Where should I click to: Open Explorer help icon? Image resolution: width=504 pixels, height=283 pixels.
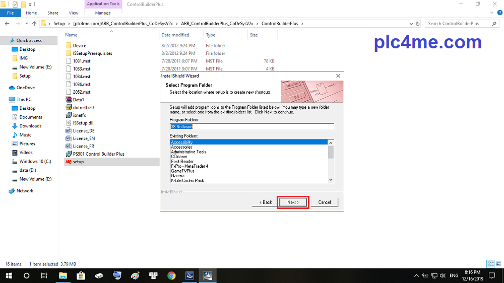point(499,13)
